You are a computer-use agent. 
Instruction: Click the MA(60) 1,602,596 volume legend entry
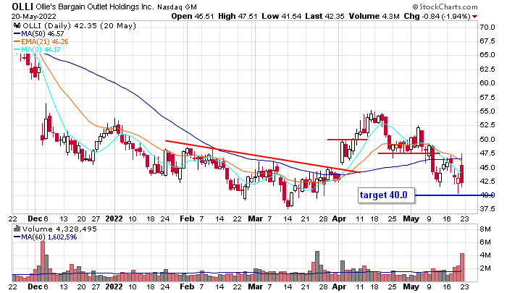click(x=49, y=237)
